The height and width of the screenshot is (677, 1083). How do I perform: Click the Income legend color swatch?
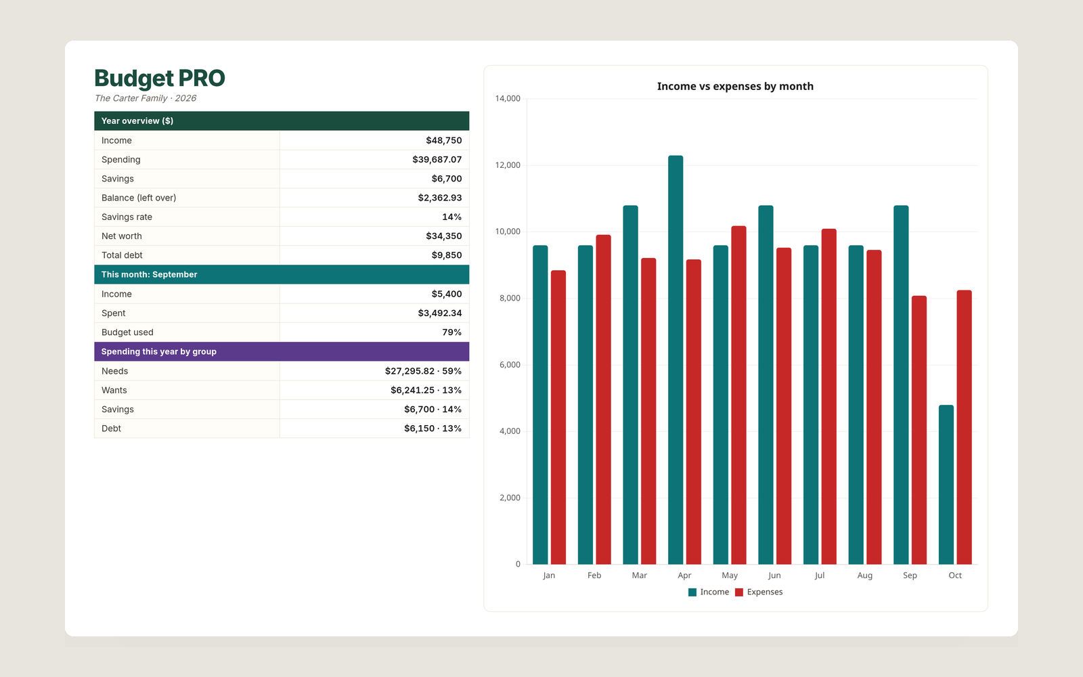pos(692,592)
